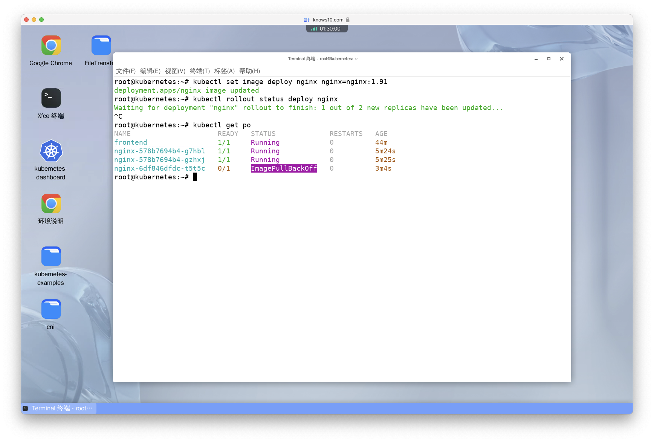Open the 视图(V) menu

175,71
